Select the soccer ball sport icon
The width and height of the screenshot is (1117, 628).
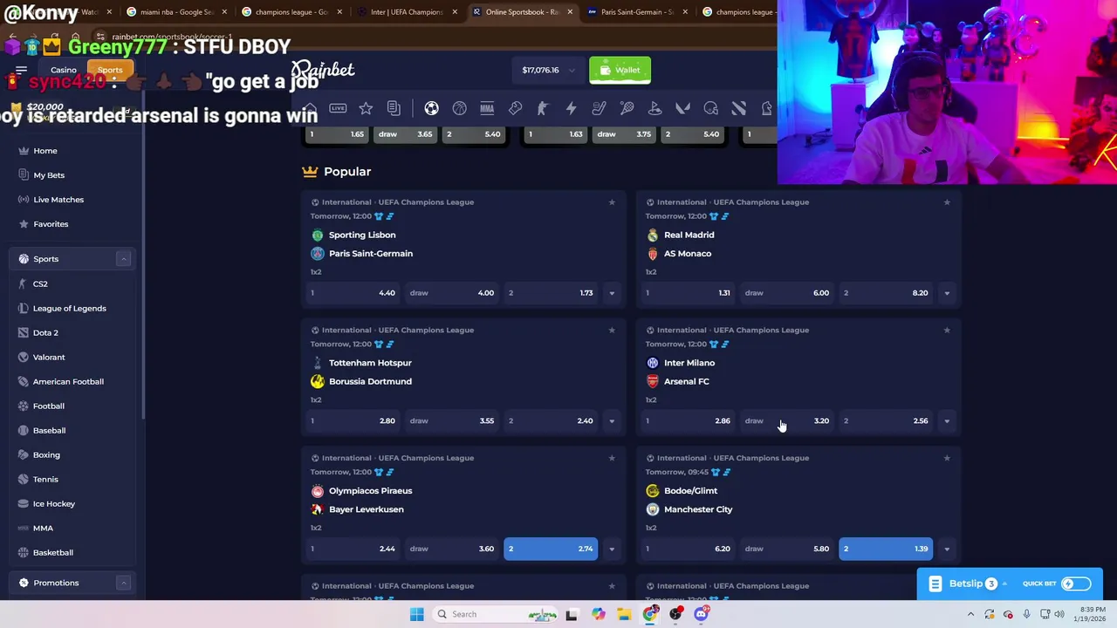(431, 108)
